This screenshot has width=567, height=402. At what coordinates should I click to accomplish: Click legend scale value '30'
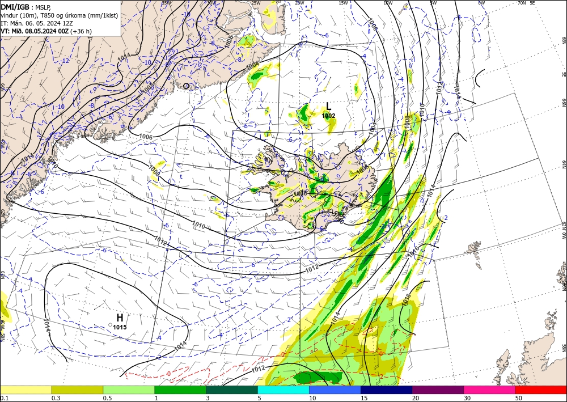click(467, 398)
